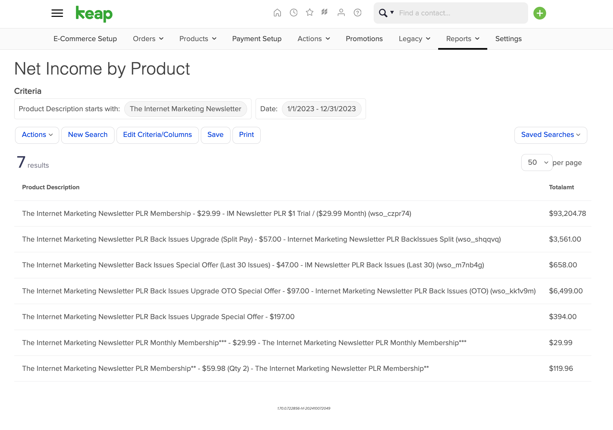The height and width of the screenshot is (430, 613).
Task: Click the $119.96 total amount
Action: pyautogui.click(x=561, y=368)
